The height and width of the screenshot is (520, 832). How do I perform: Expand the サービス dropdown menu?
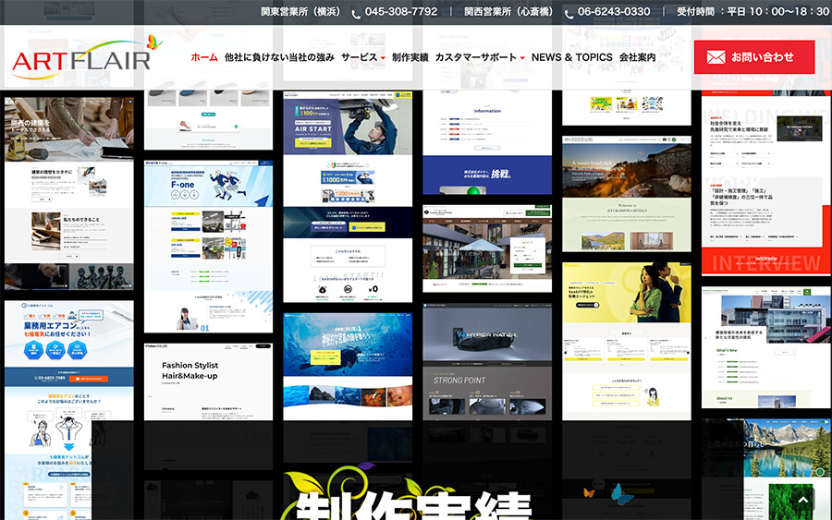tap(362, 57)
